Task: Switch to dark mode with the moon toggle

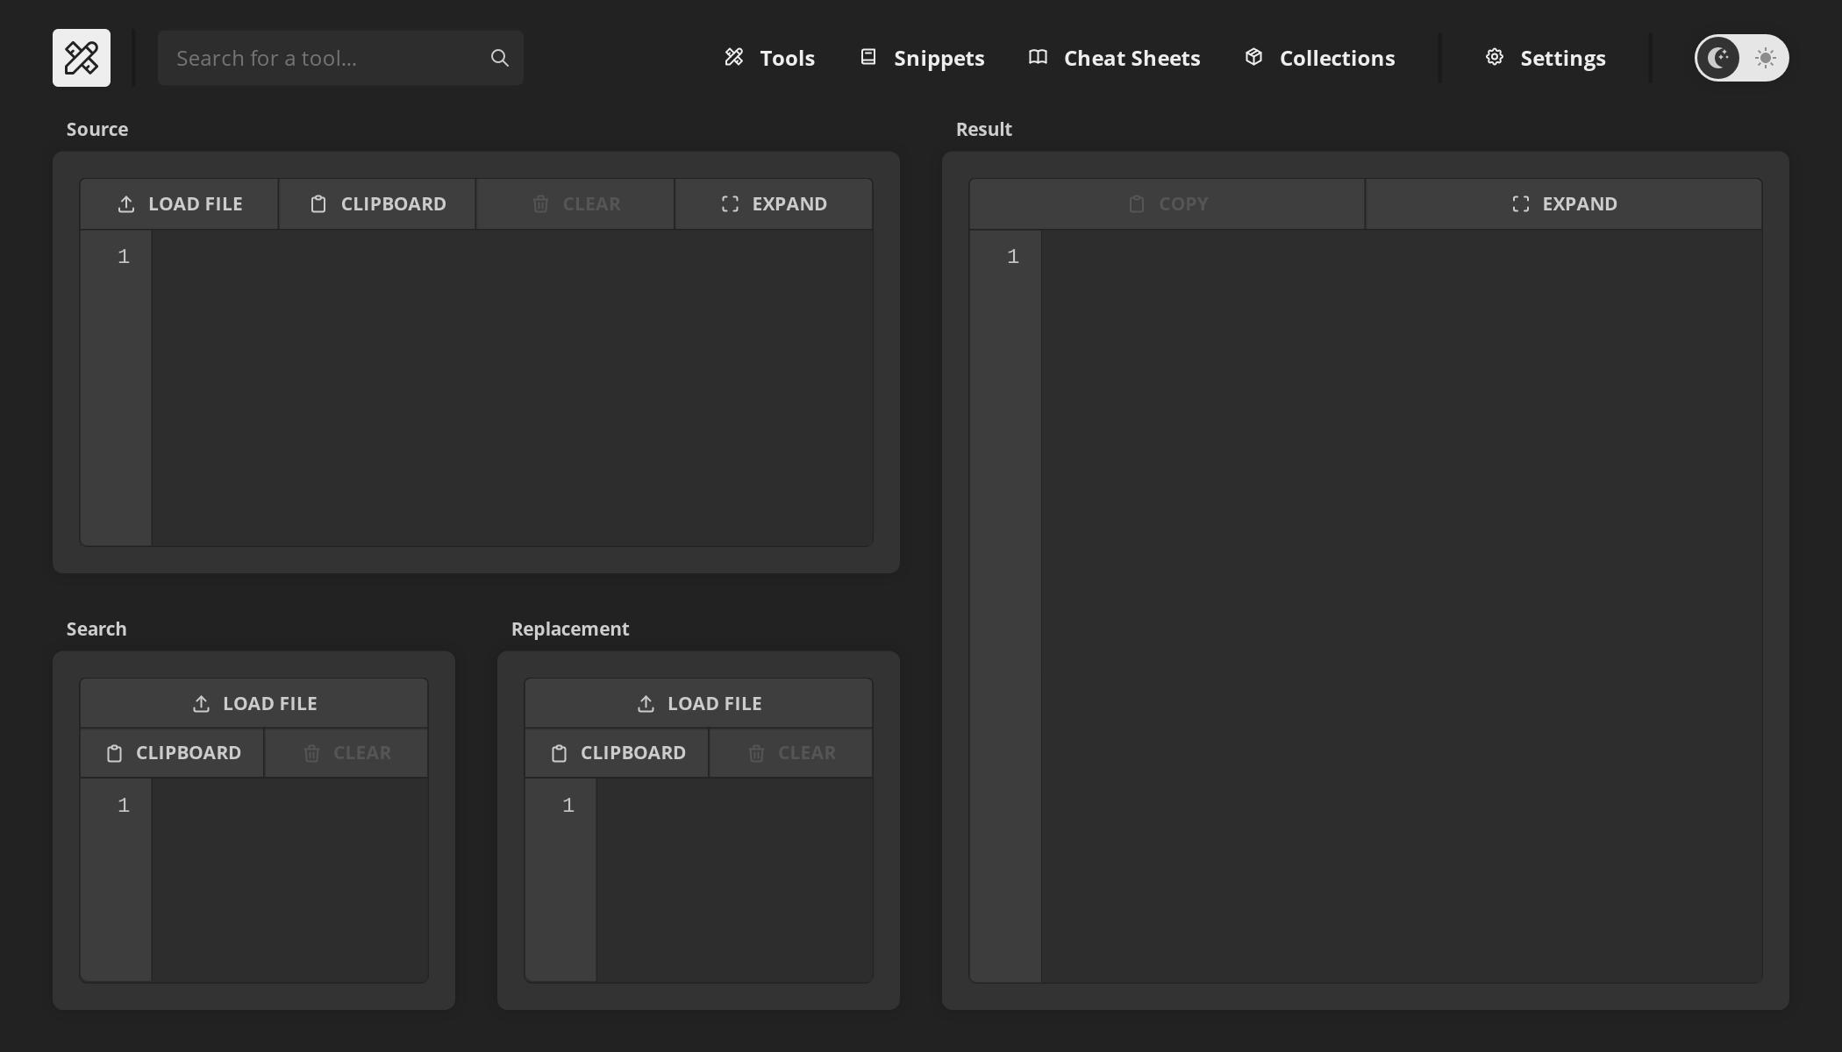Action: [x=1718, y=58]
